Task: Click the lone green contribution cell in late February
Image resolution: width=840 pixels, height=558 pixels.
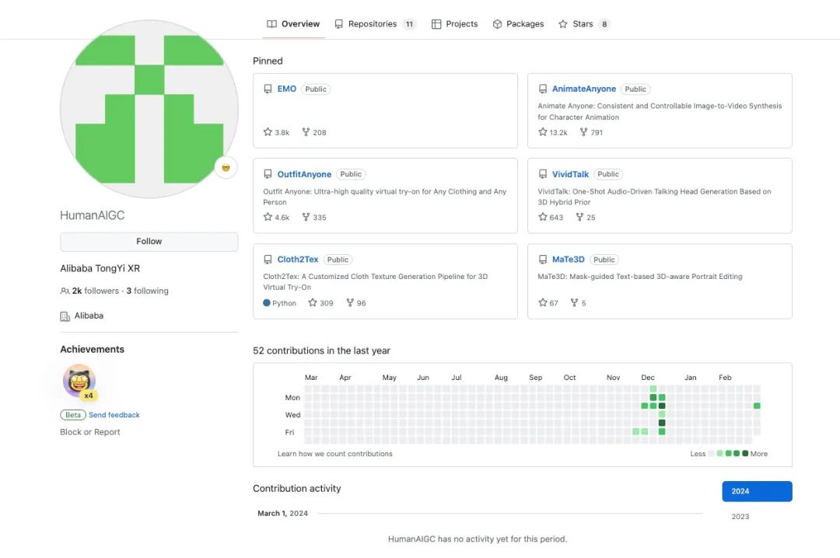Action: [x=757, y=406]
